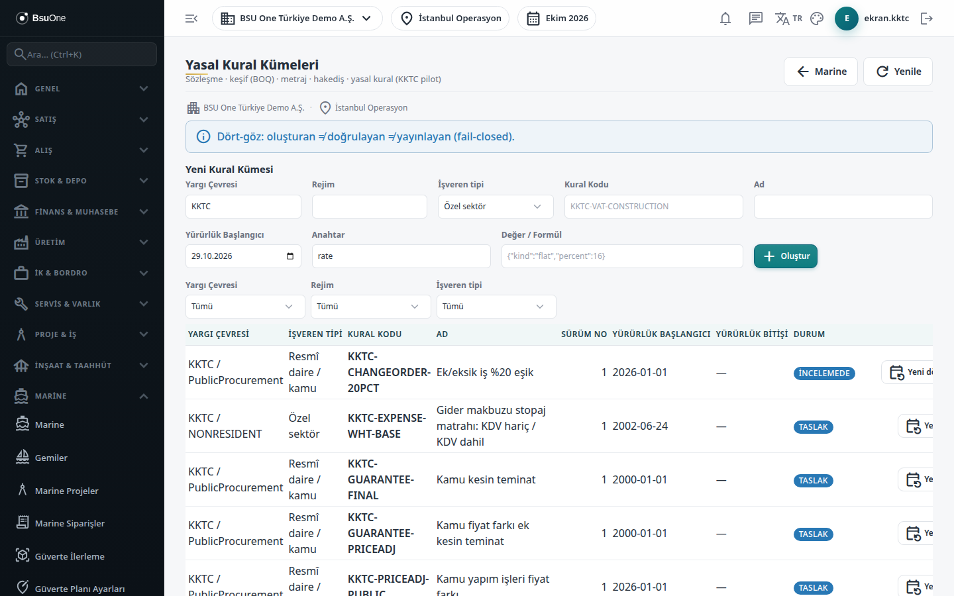Open İşveren tipi filter dropdown
This screenshot has width=954, height=596.
pyautogui.click(x=496, y=307)
